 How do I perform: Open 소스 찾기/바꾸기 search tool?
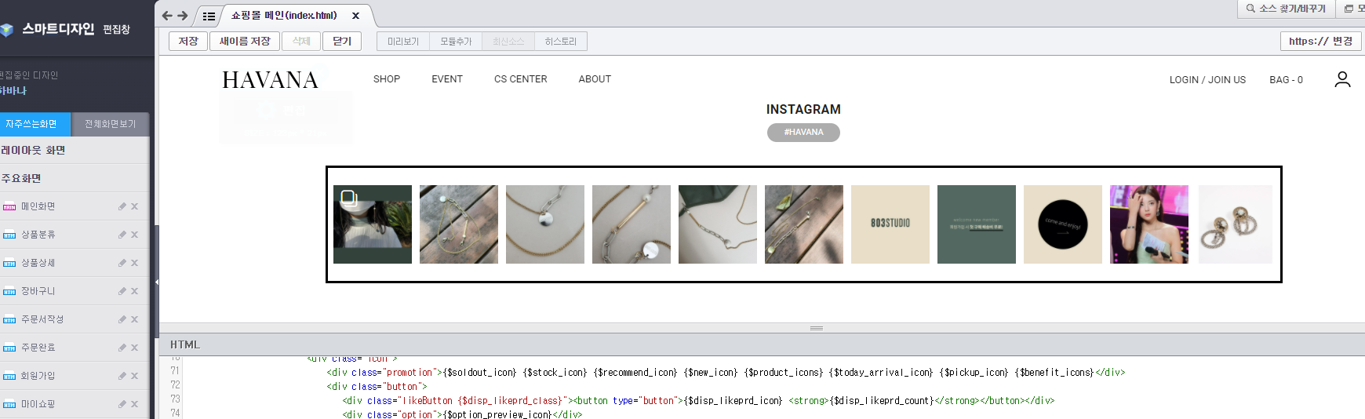tap(1286, 9)
